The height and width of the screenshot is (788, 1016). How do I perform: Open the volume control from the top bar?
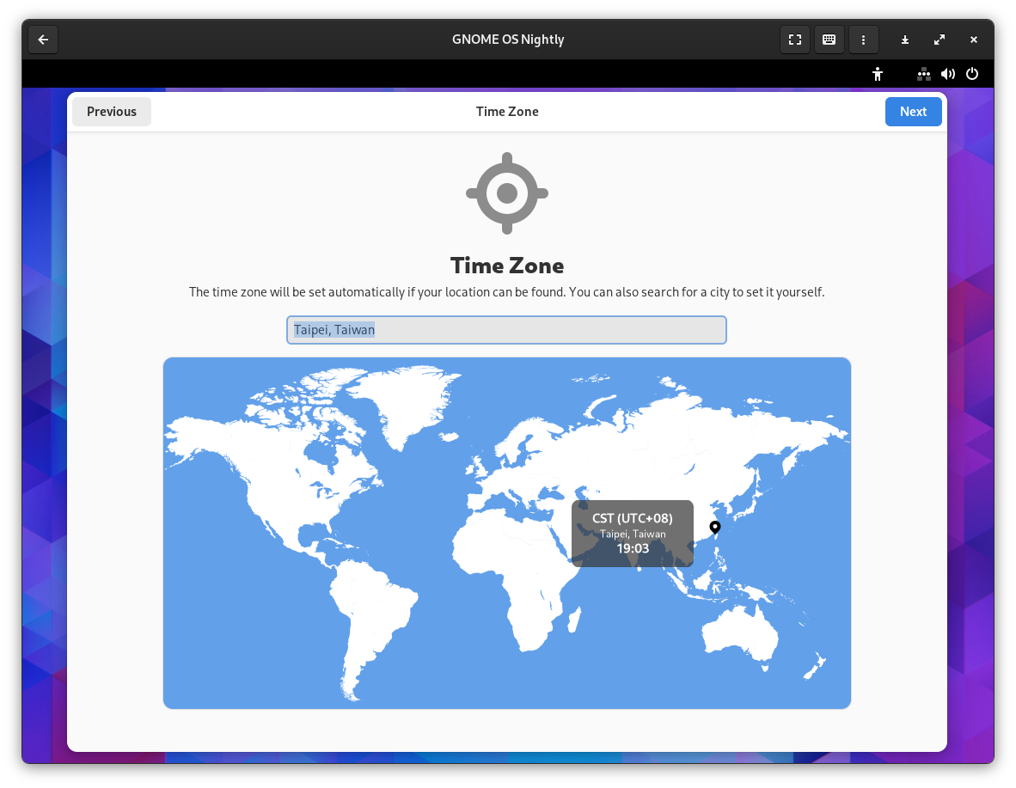[x=948, y=74]
